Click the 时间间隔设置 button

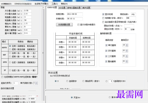tap(64, 25)
